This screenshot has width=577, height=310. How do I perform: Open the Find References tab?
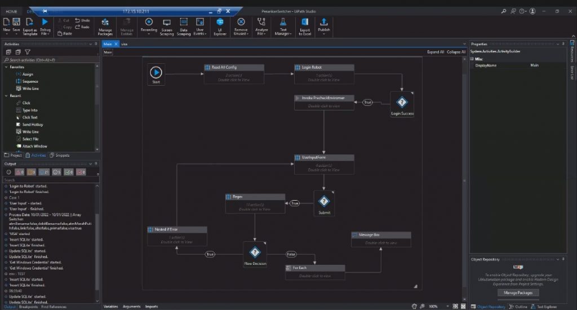tap(54, 307)
